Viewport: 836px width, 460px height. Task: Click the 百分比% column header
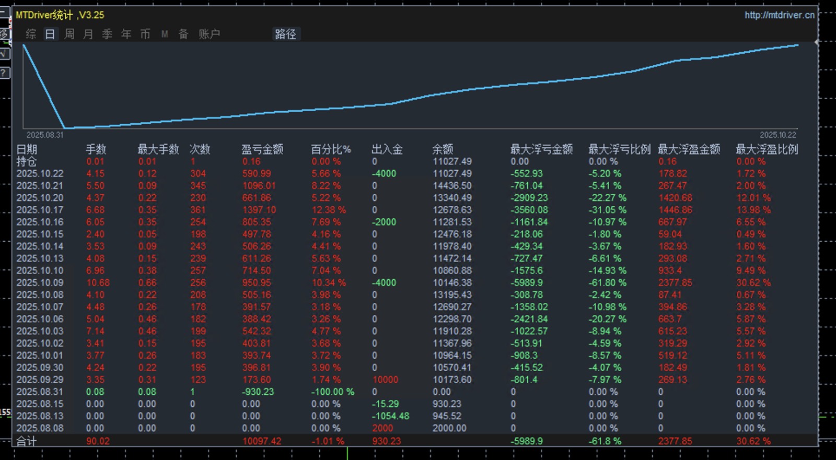[331, 150]
